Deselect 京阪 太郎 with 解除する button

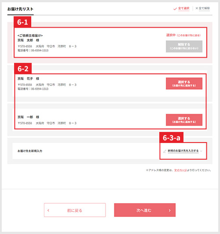[x=184, y=47]
